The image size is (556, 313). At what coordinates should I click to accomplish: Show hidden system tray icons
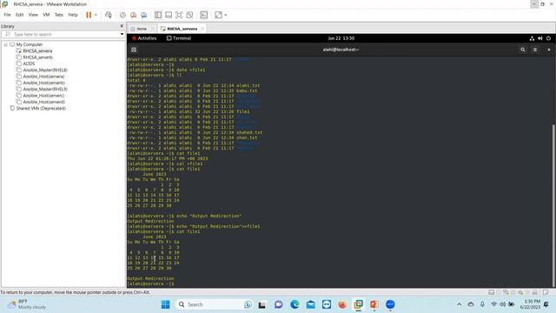coord(460,304)
